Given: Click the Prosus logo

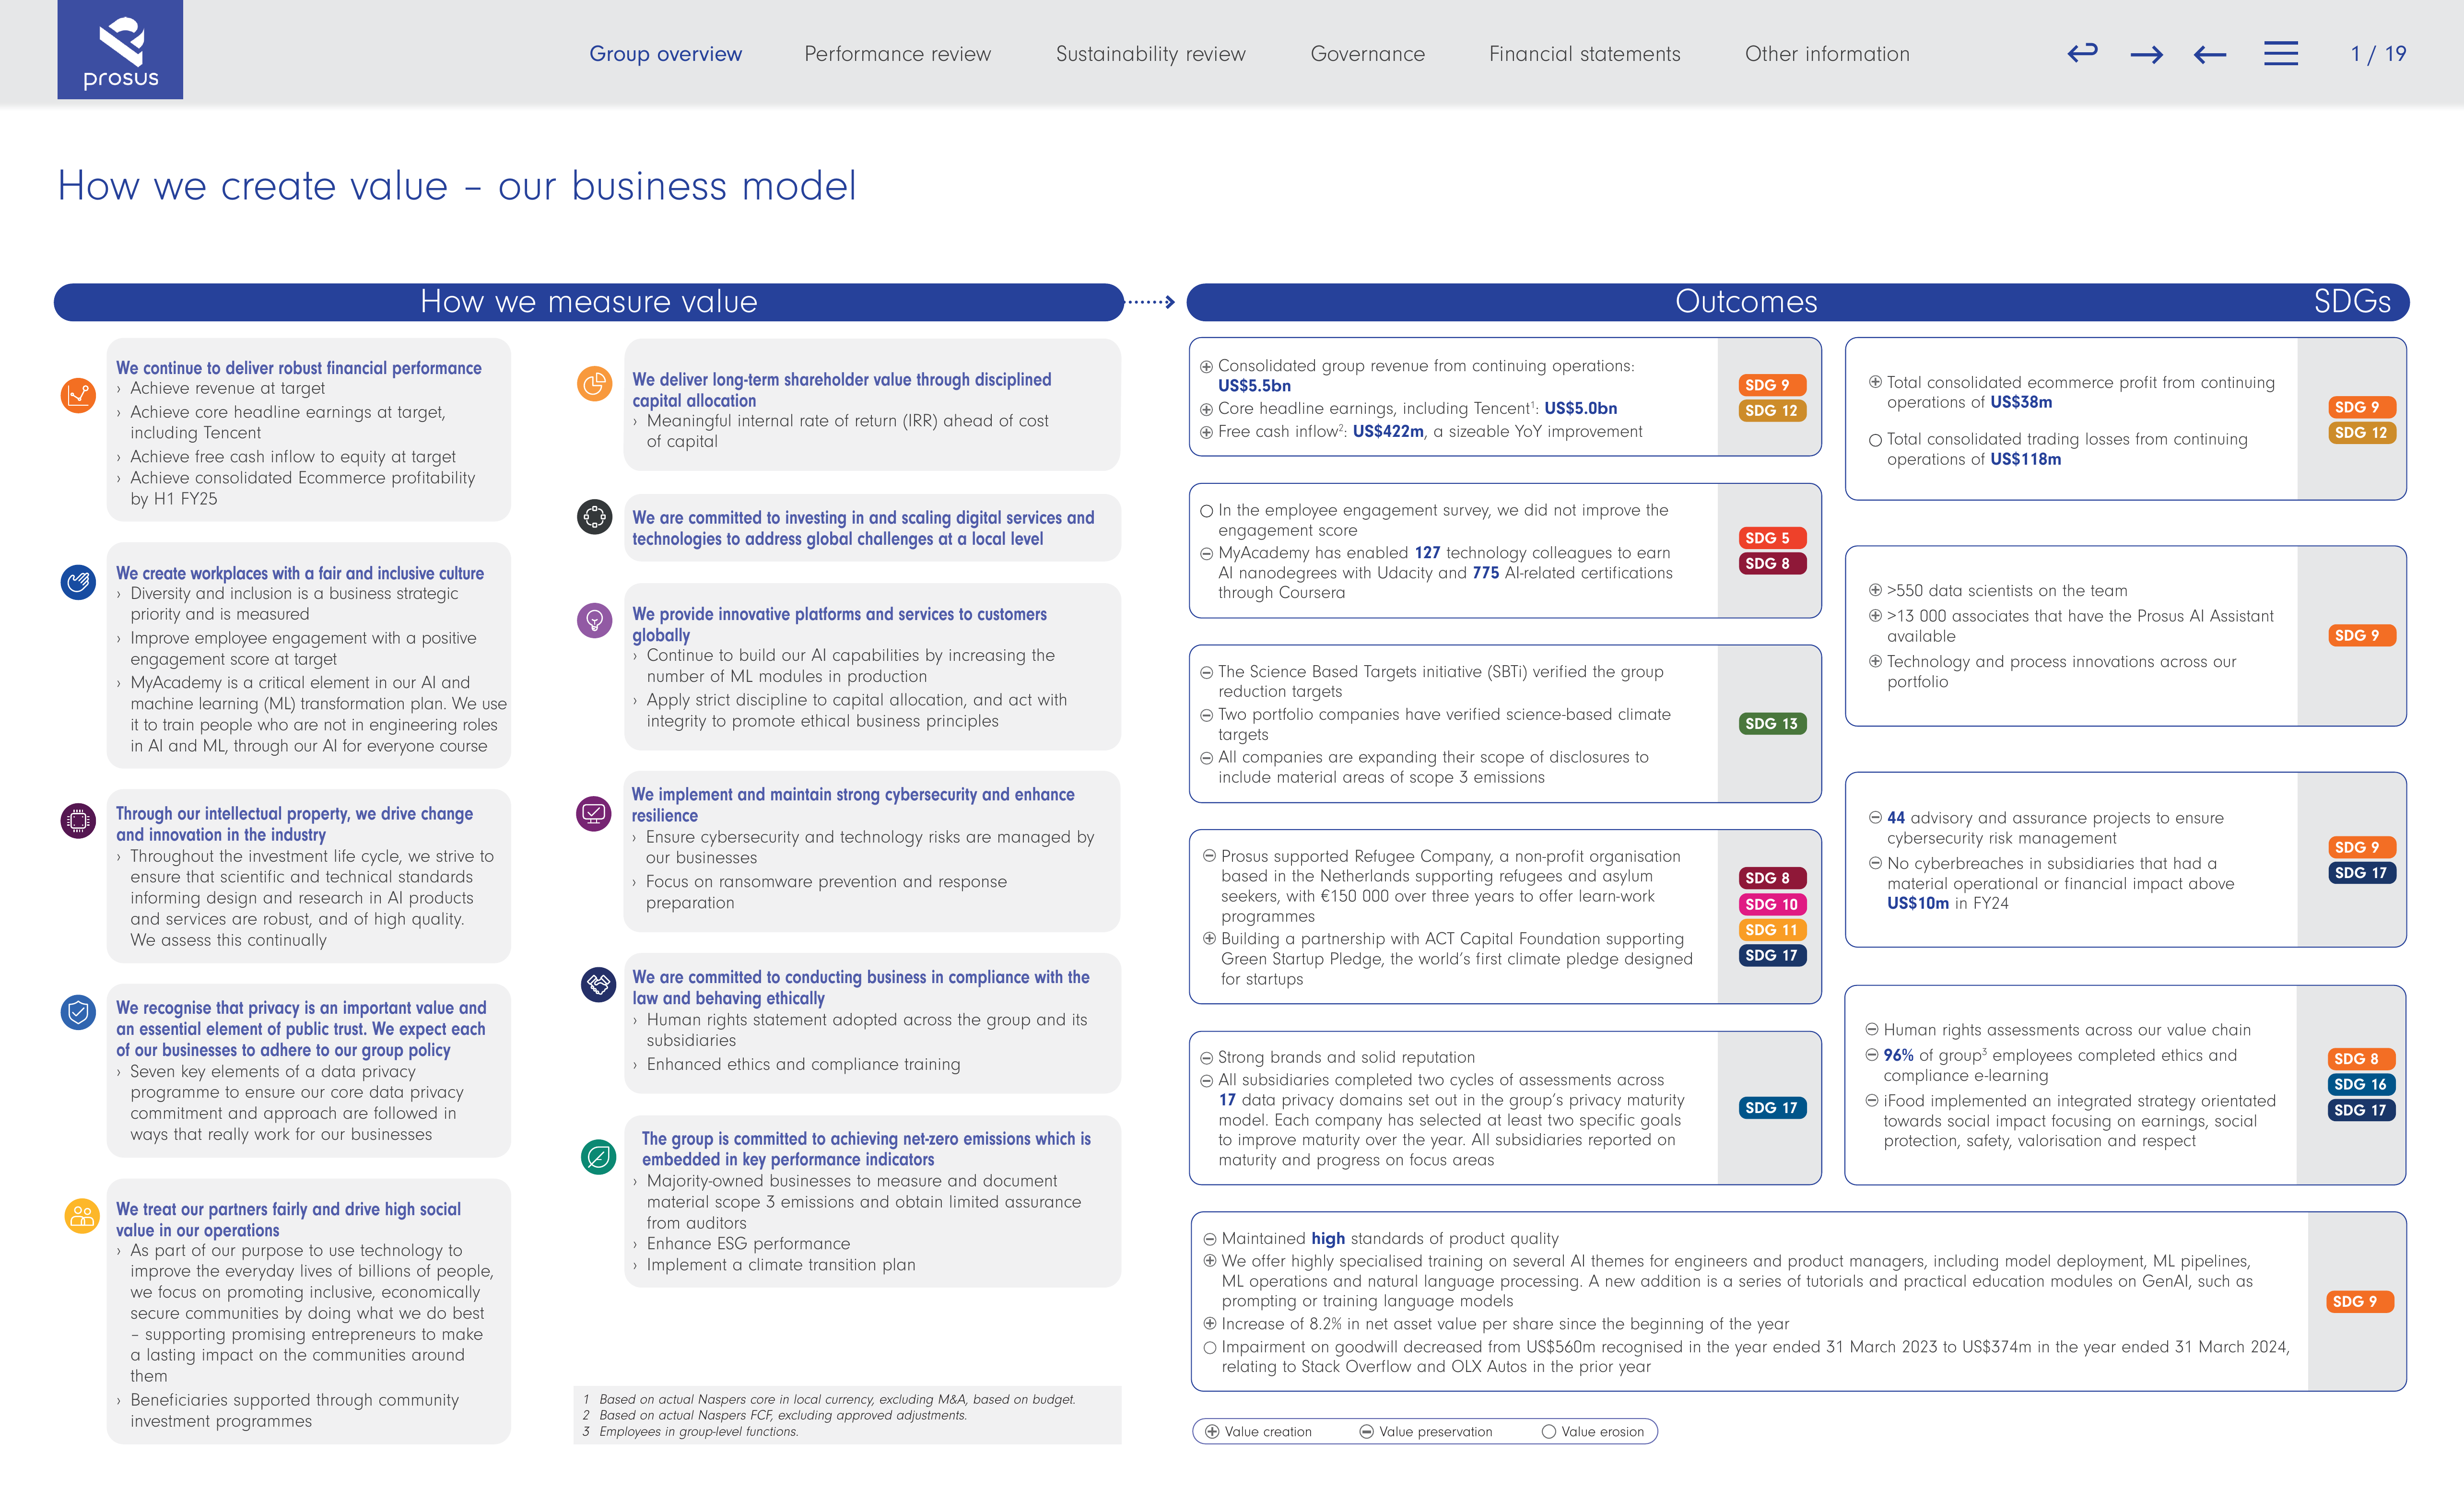Looking at the screenshot, I should [x=120, y=50].
